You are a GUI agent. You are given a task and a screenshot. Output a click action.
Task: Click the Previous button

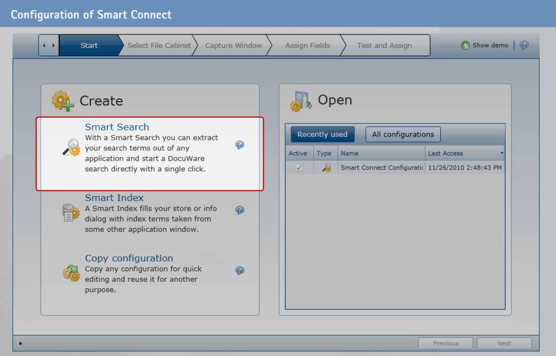click(445, 343)
